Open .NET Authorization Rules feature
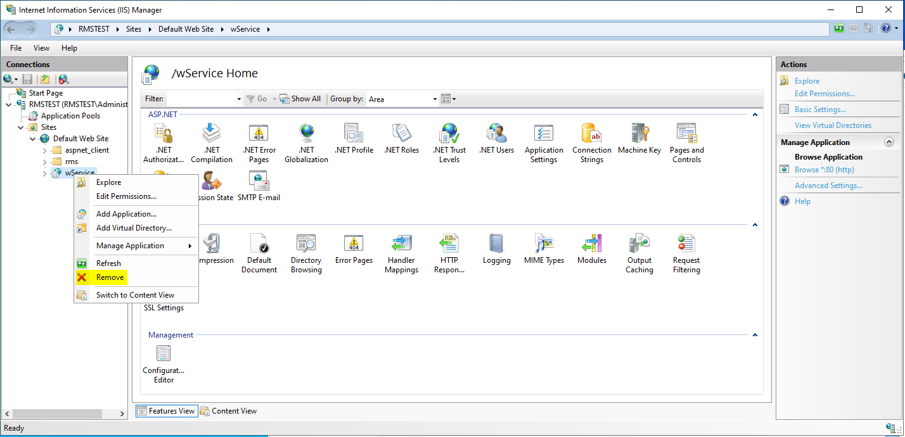 [x=164, y=143]
